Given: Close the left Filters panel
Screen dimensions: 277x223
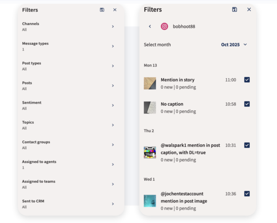Looking at the screenshot, I should [x=115, y=10].
